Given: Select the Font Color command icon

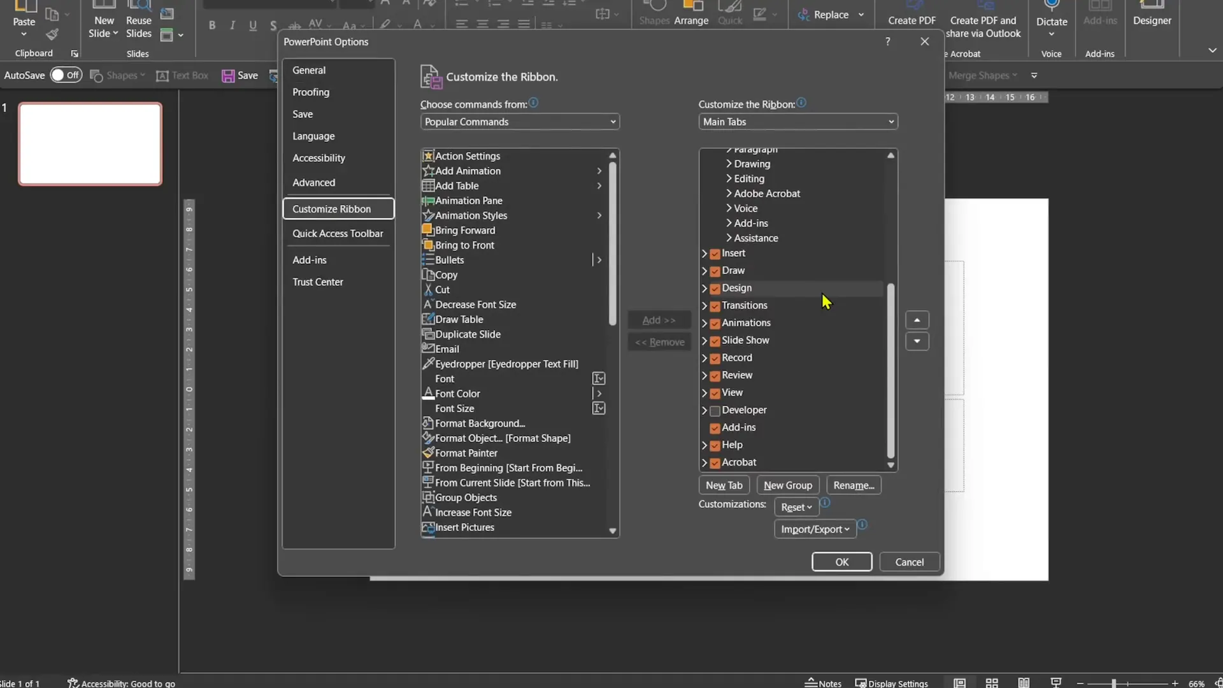Looking at the screenshot, I should pos(428,394).
